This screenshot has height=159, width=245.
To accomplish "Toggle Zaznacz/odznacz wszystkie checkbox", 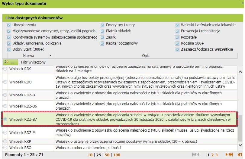I will click(x=177, y=49).
